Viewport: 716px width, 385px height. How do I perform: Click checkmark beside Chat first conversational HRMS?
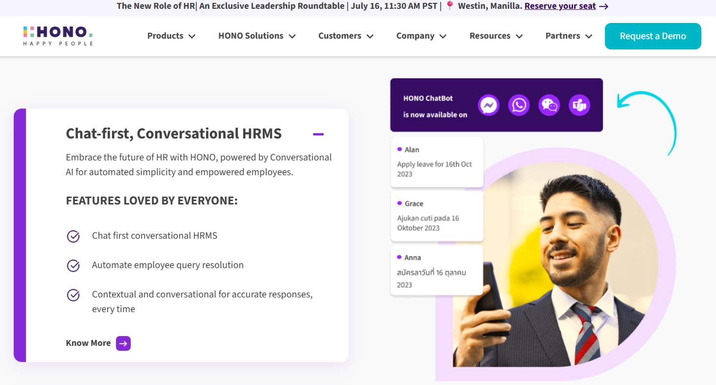click(x=73, y=236)
